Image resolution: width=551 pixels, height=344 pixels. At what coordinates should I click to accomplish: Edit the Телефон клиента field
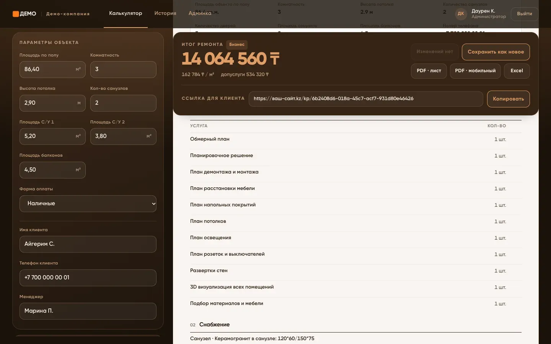point(88,278)
